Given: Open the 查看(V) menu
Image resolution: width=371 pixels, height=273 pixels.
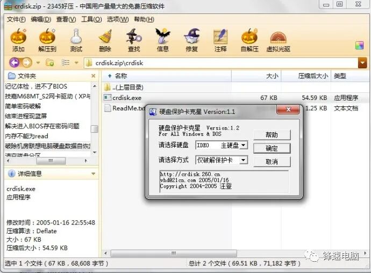Looking at the screenshot, I should coord(66,19).
